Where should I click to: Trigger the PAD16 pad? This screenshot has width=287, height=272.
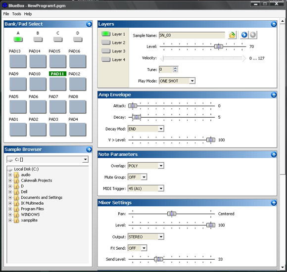(x=78, y=61)
